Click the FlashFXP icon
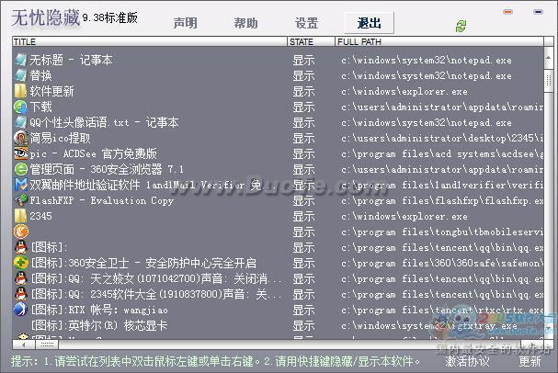 (x=20, y=200)
